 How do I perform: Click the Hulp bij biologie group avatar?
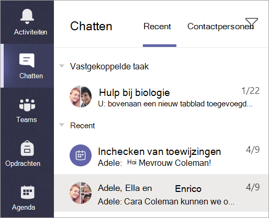(x=81, y=96)
